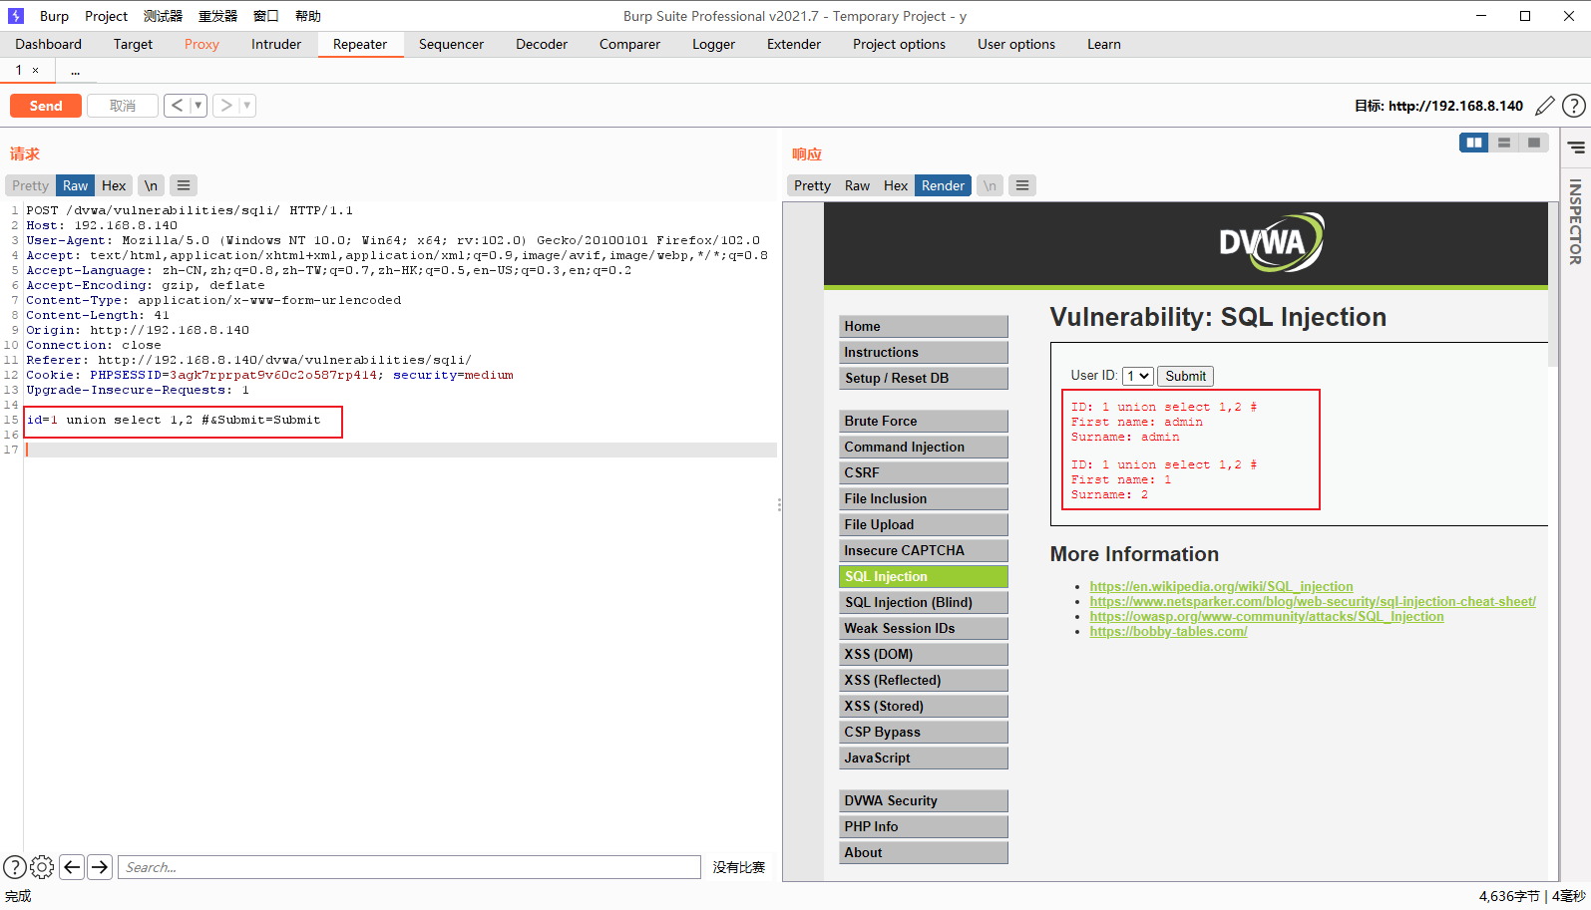
Task: Open search settings gear icon
Action: click(x=43, y=867)
